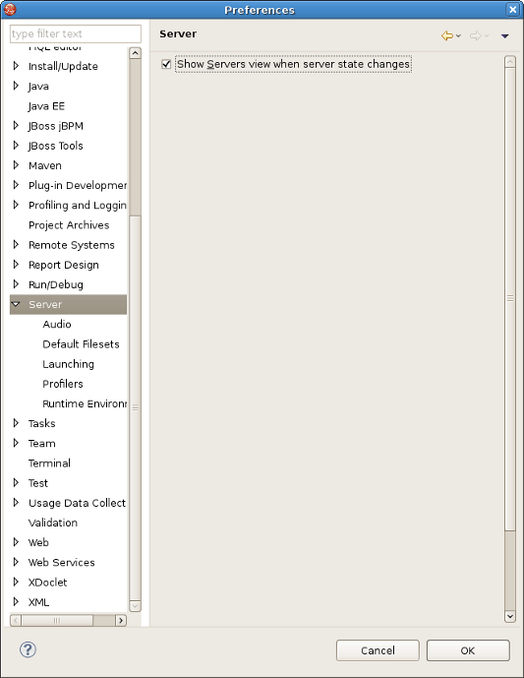The image size is (524, 678).
Task: Select the Maven label in tree
Action: click(x=45, y=165)
